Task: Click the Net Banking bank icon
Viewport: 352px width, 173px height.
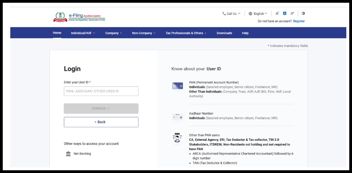Action: coord(68,154)
